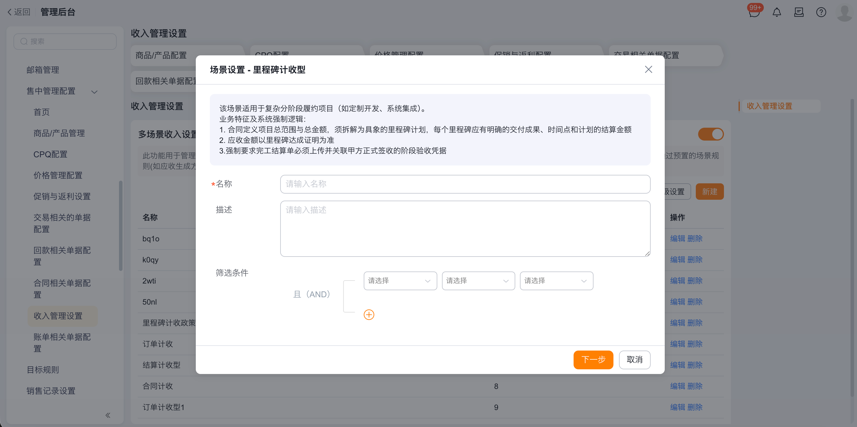857x427 pixels.
Task: Open the notification bell icon
Action: click(776, 12)
